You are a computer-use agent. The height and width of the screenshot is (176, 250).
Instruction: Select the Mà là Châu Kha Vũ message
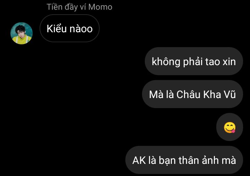[192, 94]
